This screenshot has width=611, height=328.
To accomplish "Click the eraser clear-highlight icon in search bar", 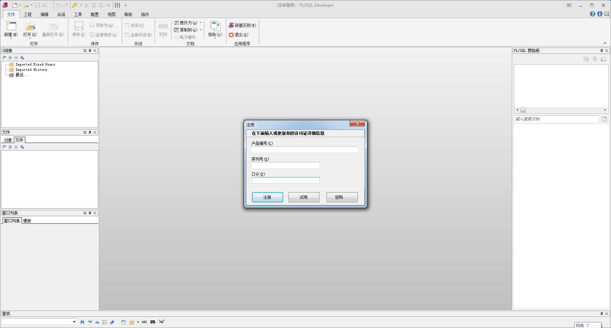I will click(112, 322).
